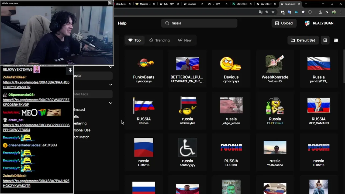The height and width of the screenshot is (194, 345).
Task: Open the Chrome extensions puzzle icon
Action: pyautogui.click(x=310, y=12)
